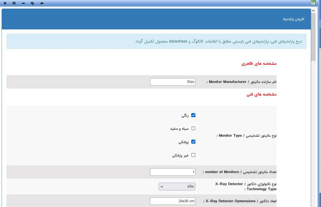
Task: Click the pin icon in the title bar
Action: (x=42, y=3)
